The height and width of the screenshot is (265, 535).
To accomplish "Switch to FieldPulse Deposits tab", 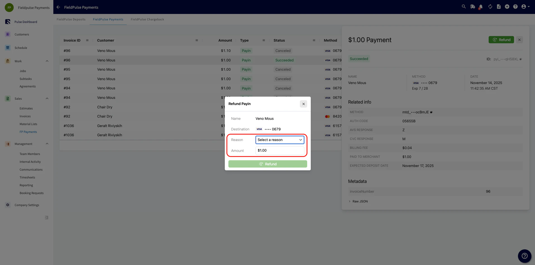I will pos(71,19).
